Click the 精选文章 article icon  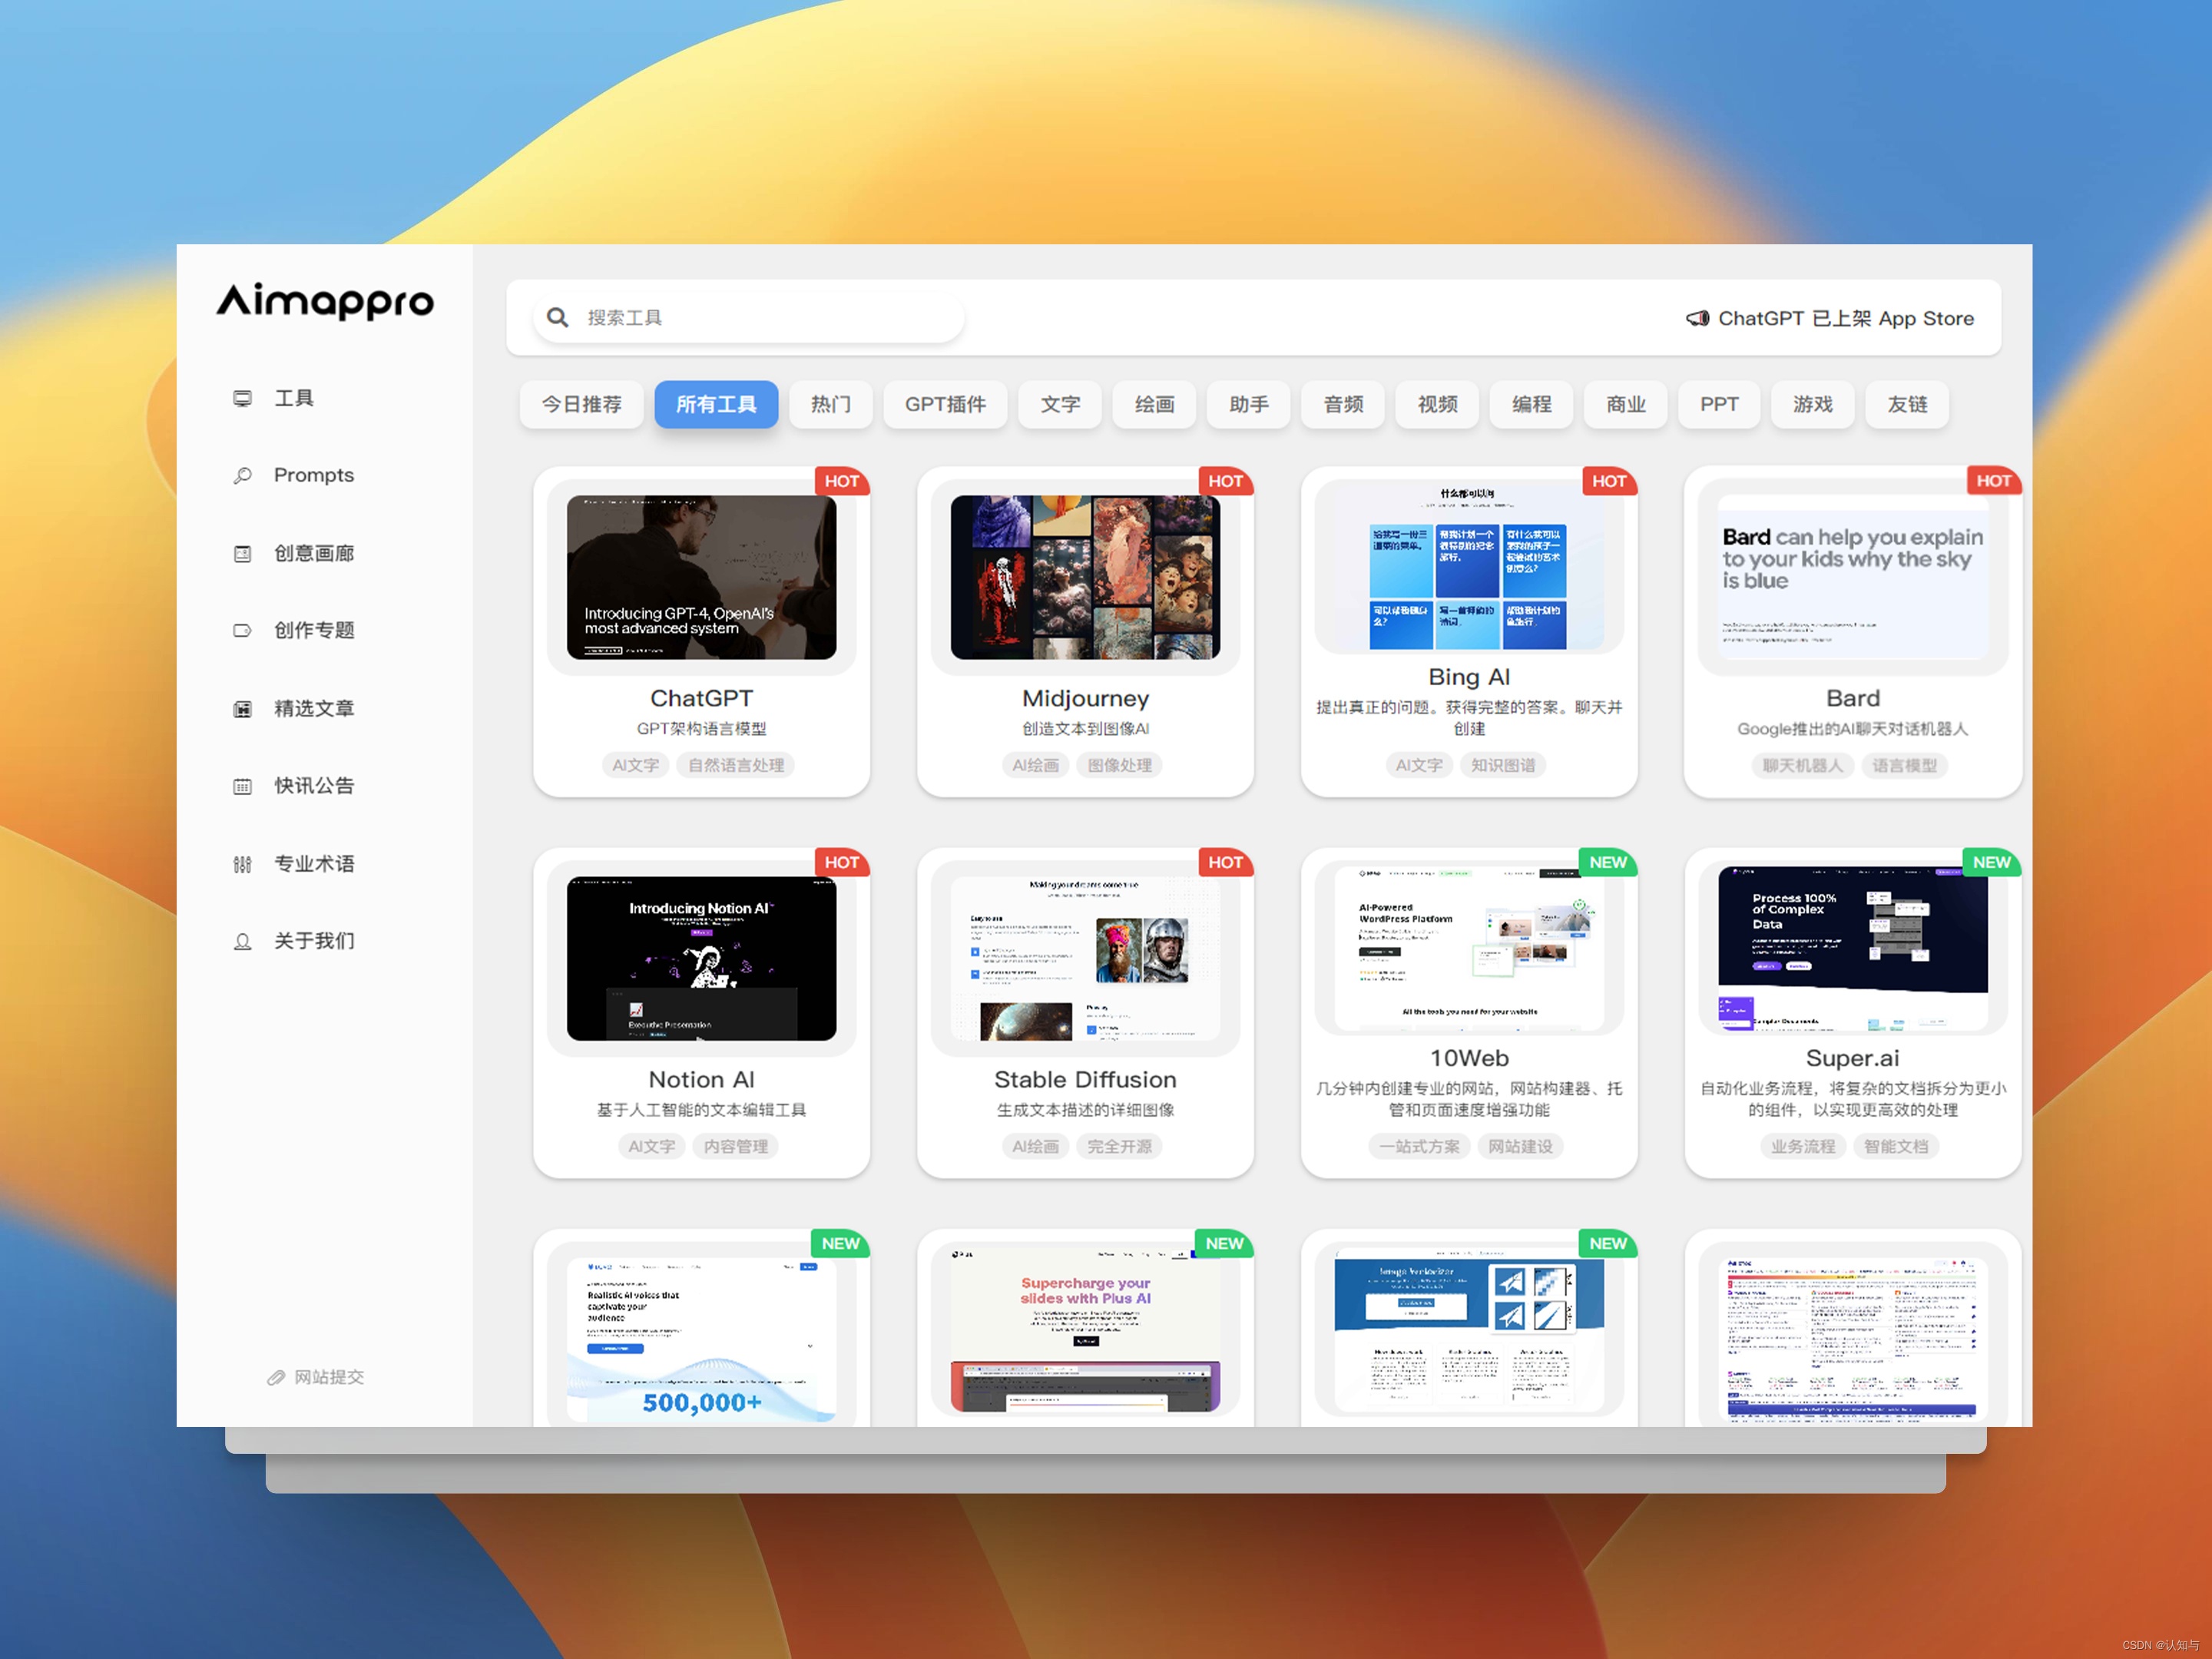(x=242, y=708)
